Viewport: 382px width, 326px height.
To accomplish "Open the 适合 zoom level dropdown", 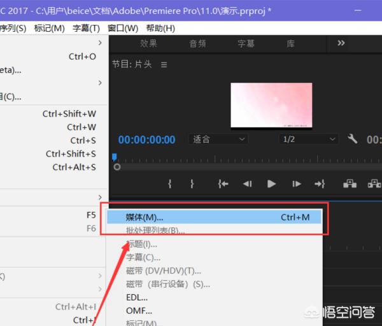I will pyautogui.click(x=218, y=139).
